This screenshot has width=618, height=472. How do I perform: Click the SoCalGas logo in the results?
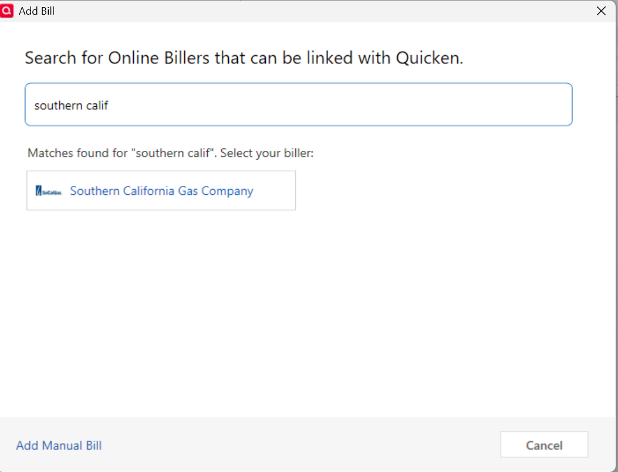click(x=49, y=191)
